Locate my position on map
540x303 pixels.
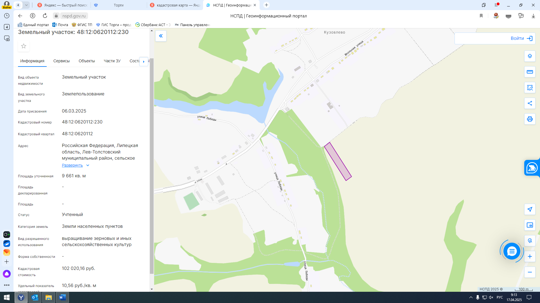click(530, 209)
